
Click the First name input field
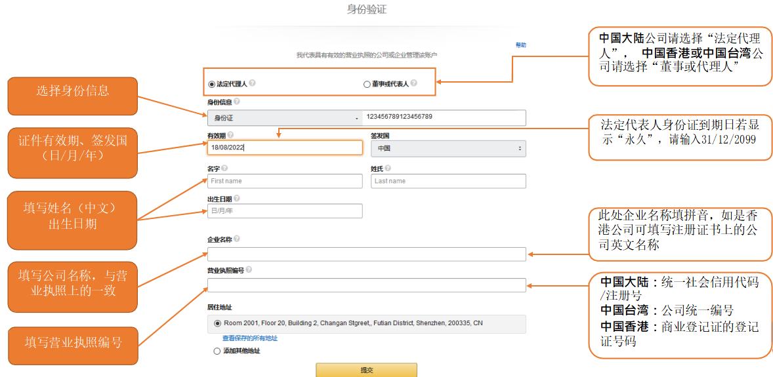coord(285,181)
